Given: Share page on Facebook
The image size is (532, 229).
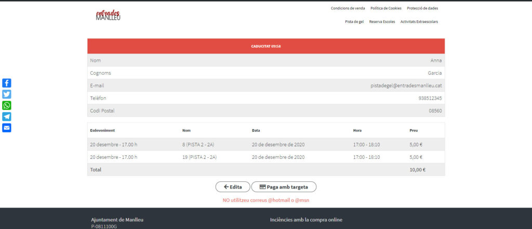Looking at the screenshot, I should tap(7, 83).
